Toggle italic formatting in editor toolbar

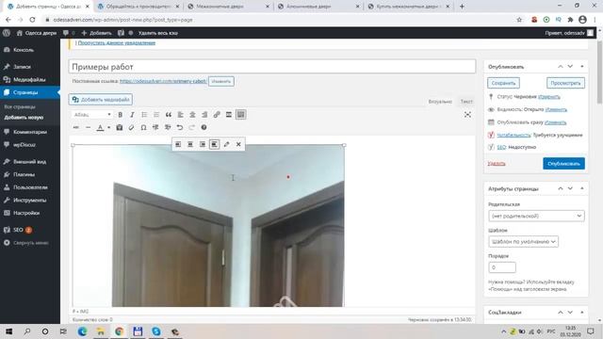132,115
